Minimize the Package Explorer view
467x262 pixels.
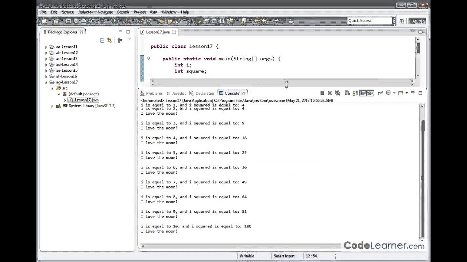[x=120, y=32]
